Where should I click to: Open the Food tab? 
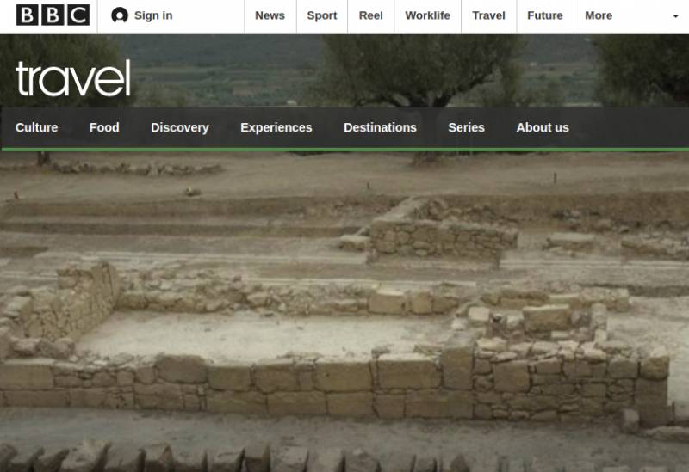(x=104, y=127)
